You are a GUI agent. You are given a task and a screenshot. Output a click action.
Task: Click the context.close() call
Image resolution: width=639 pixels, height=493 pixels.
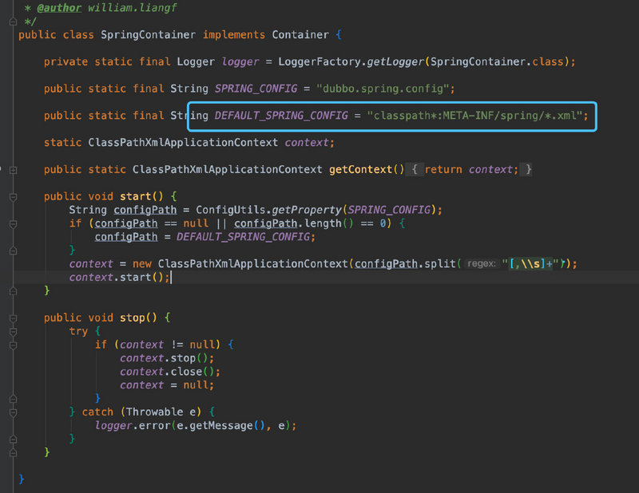coord(170,371)
